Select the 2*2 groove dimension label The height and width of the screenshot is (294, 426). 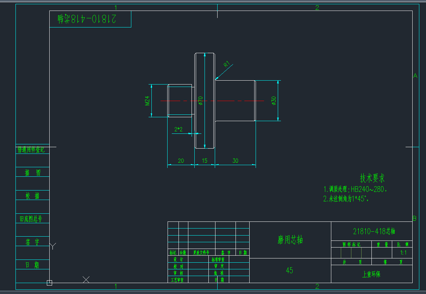[x=178, y=130]
